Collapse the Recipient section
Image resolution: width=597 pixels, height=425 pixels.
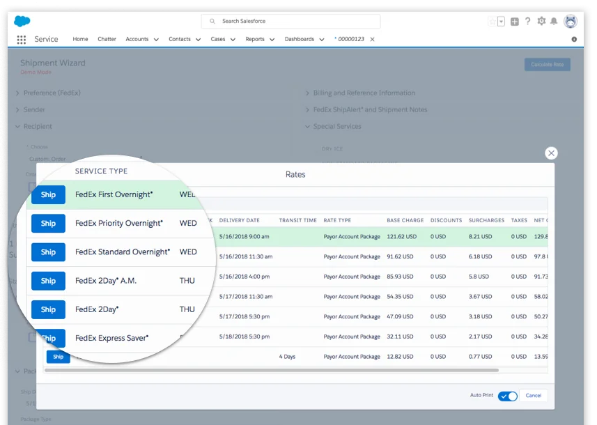17,126
